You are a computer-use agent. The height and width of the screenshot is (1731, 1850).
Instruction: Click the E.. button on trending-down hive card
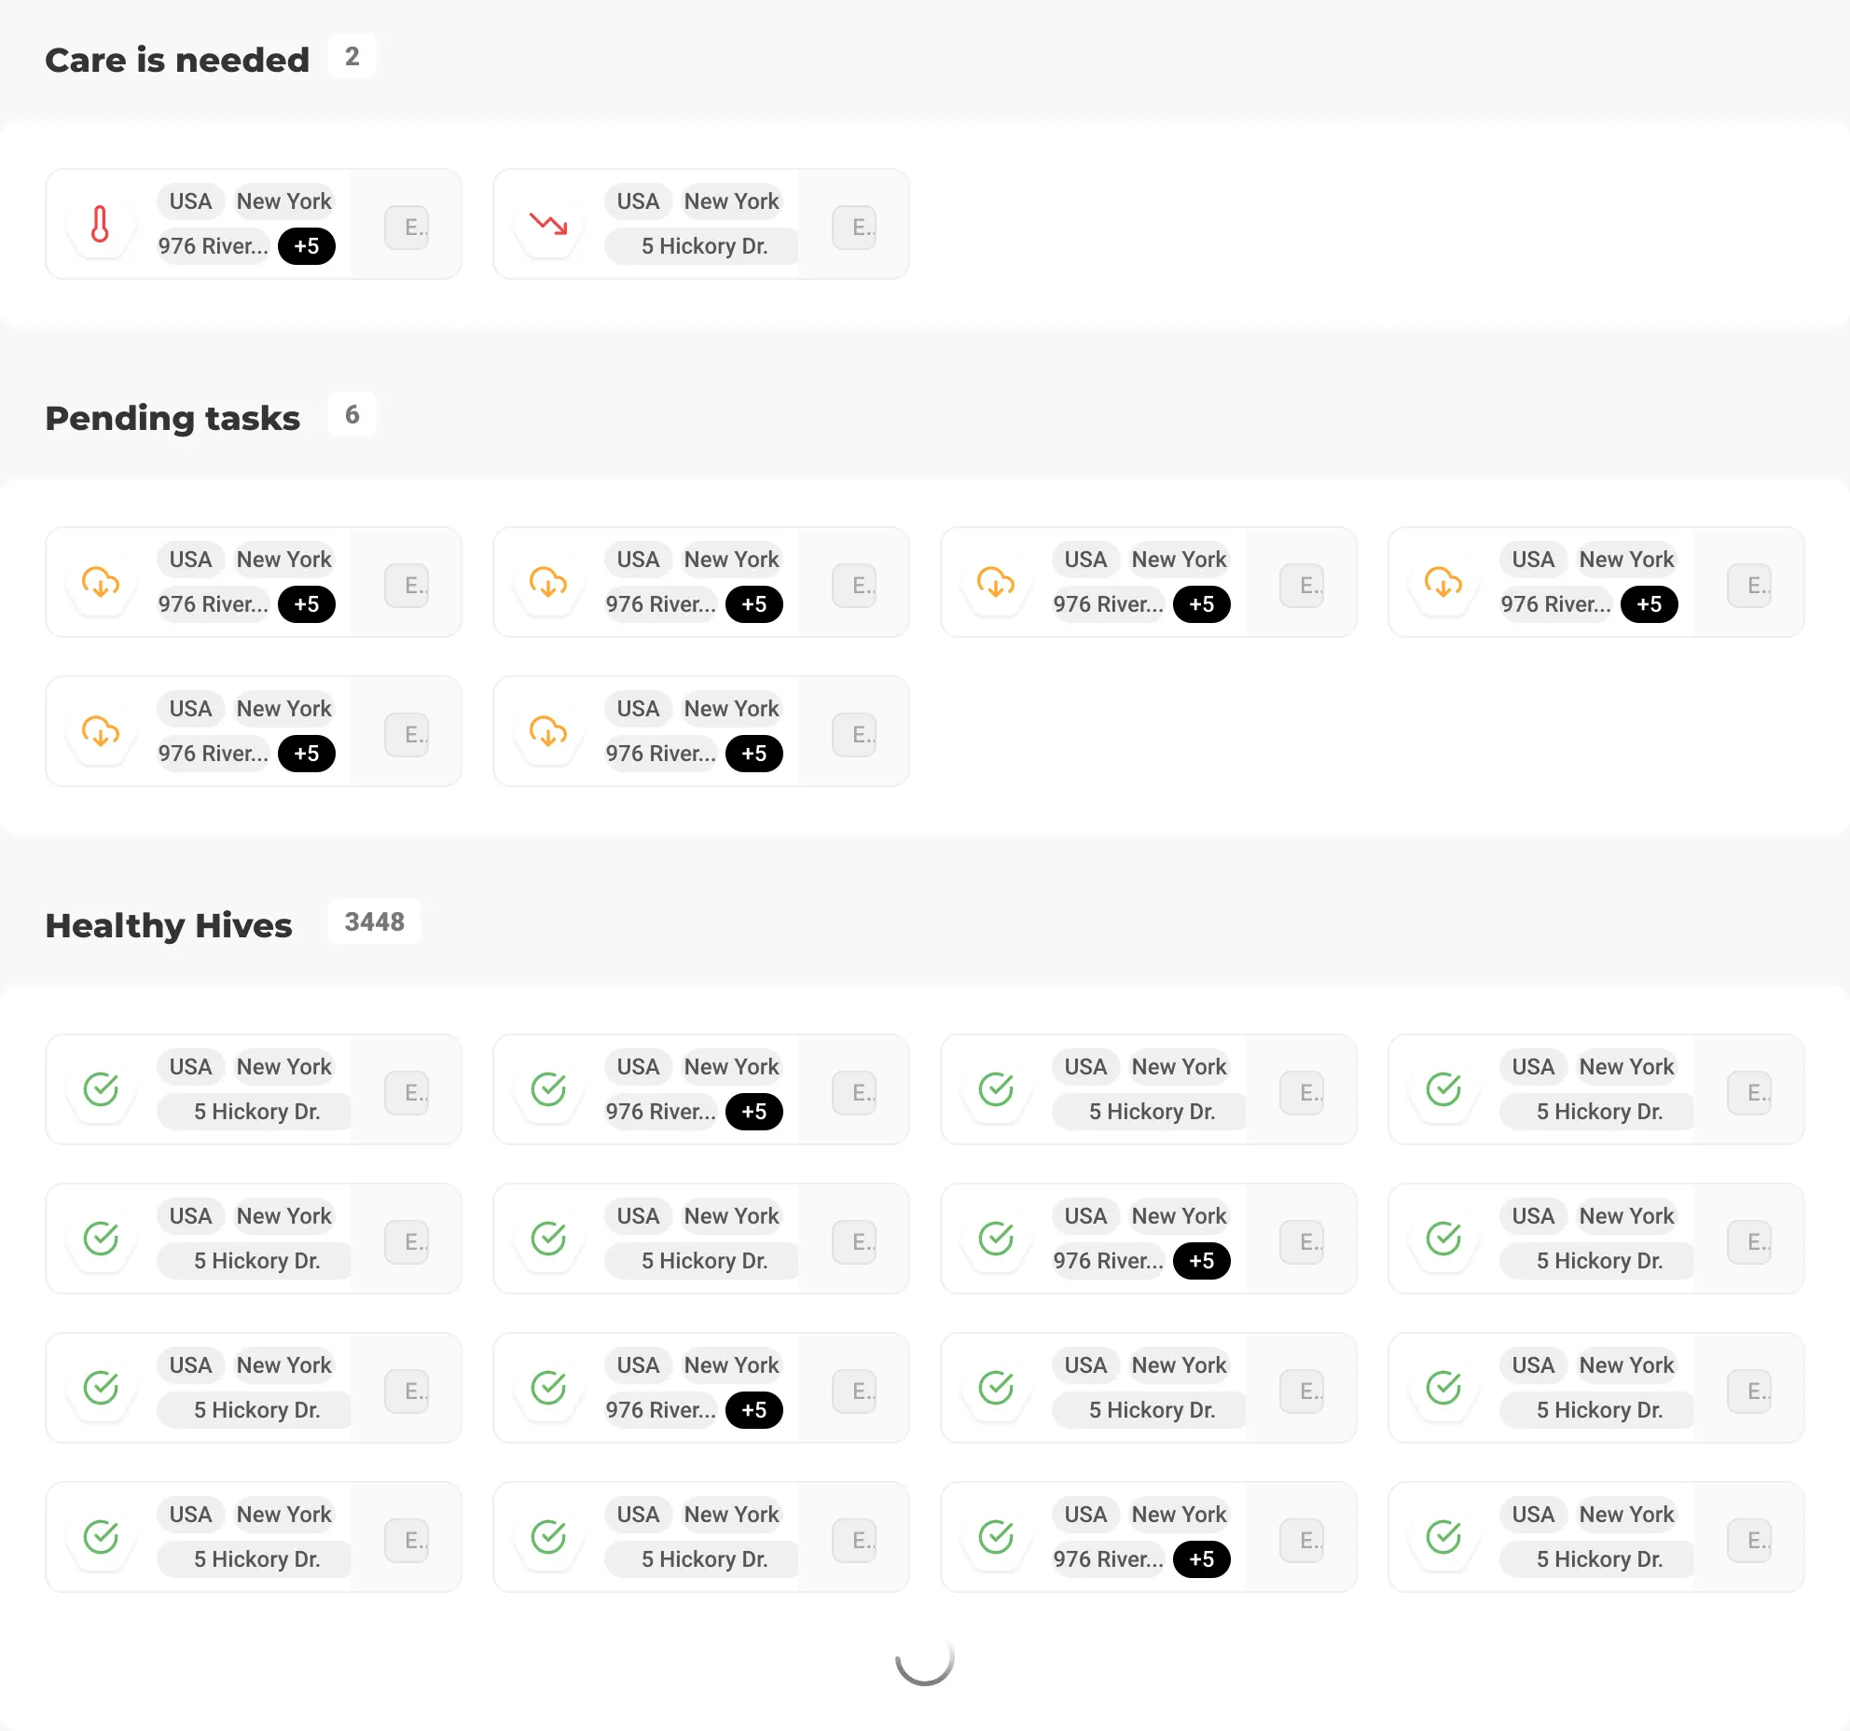[x=854, y=227]
